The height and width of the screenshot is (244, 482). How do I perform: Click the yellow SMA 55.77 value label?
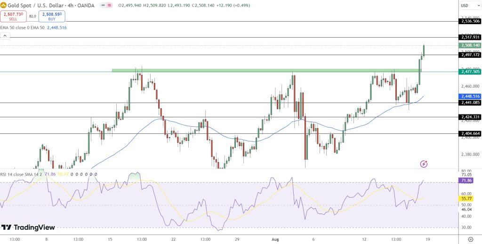click(466, 199)
